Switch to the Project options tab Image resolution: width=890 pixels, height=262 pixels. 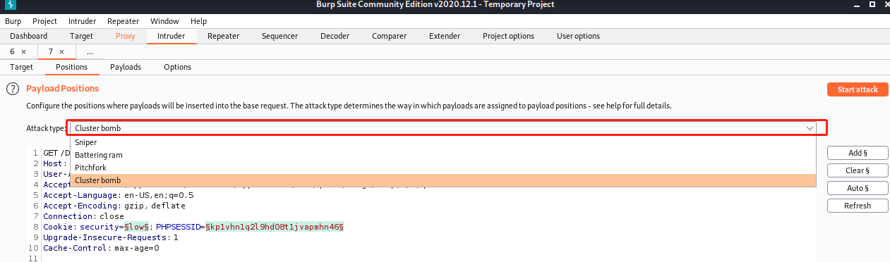508,36
